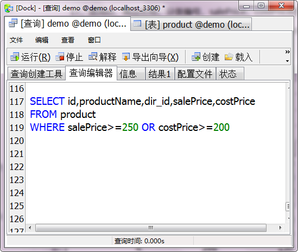This screenshot has height=252, width=298.
Task: Open the 查看 menu
Action: [x=68, y=40]
